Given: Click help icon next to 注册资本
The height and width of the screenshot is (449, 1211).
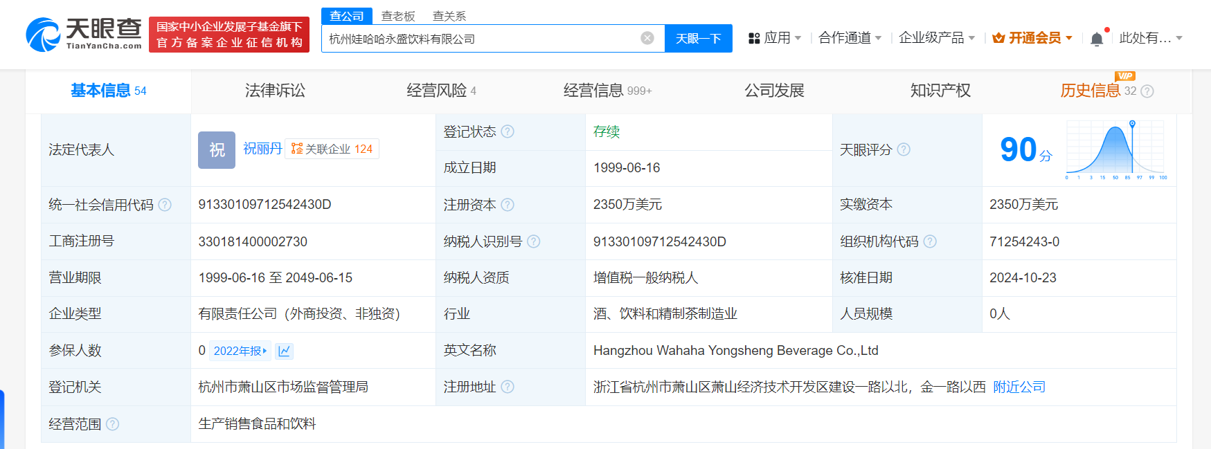Looking at the screenshot, I should pos(508,205).
